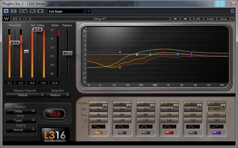Enable Read automation (R) button

[21, 11]
